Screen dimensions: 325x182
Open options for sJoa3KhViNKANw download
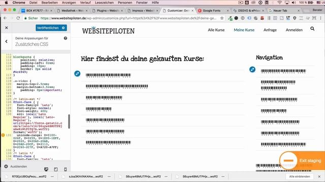[x=109, y=176]
